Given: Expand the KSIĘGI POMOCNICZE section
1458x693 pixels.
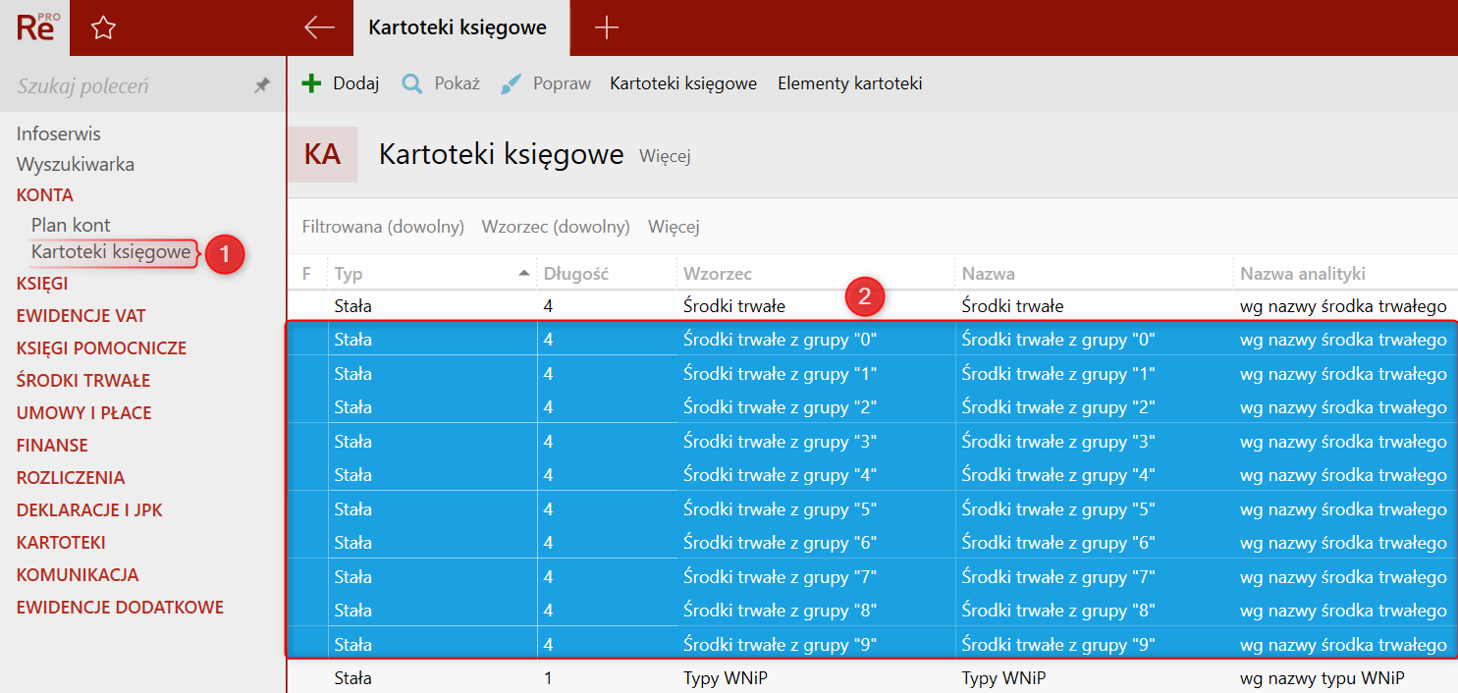Looking at the screenshot, I should (101, 348).
